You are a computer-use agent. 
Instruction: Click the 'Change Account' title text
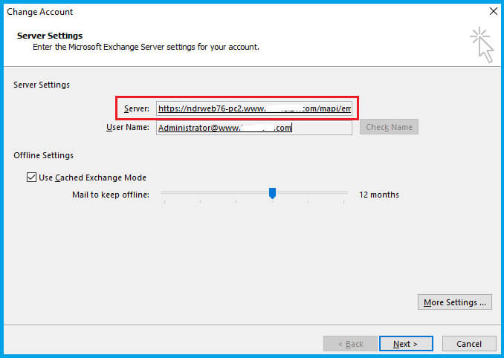click(40, 12)
